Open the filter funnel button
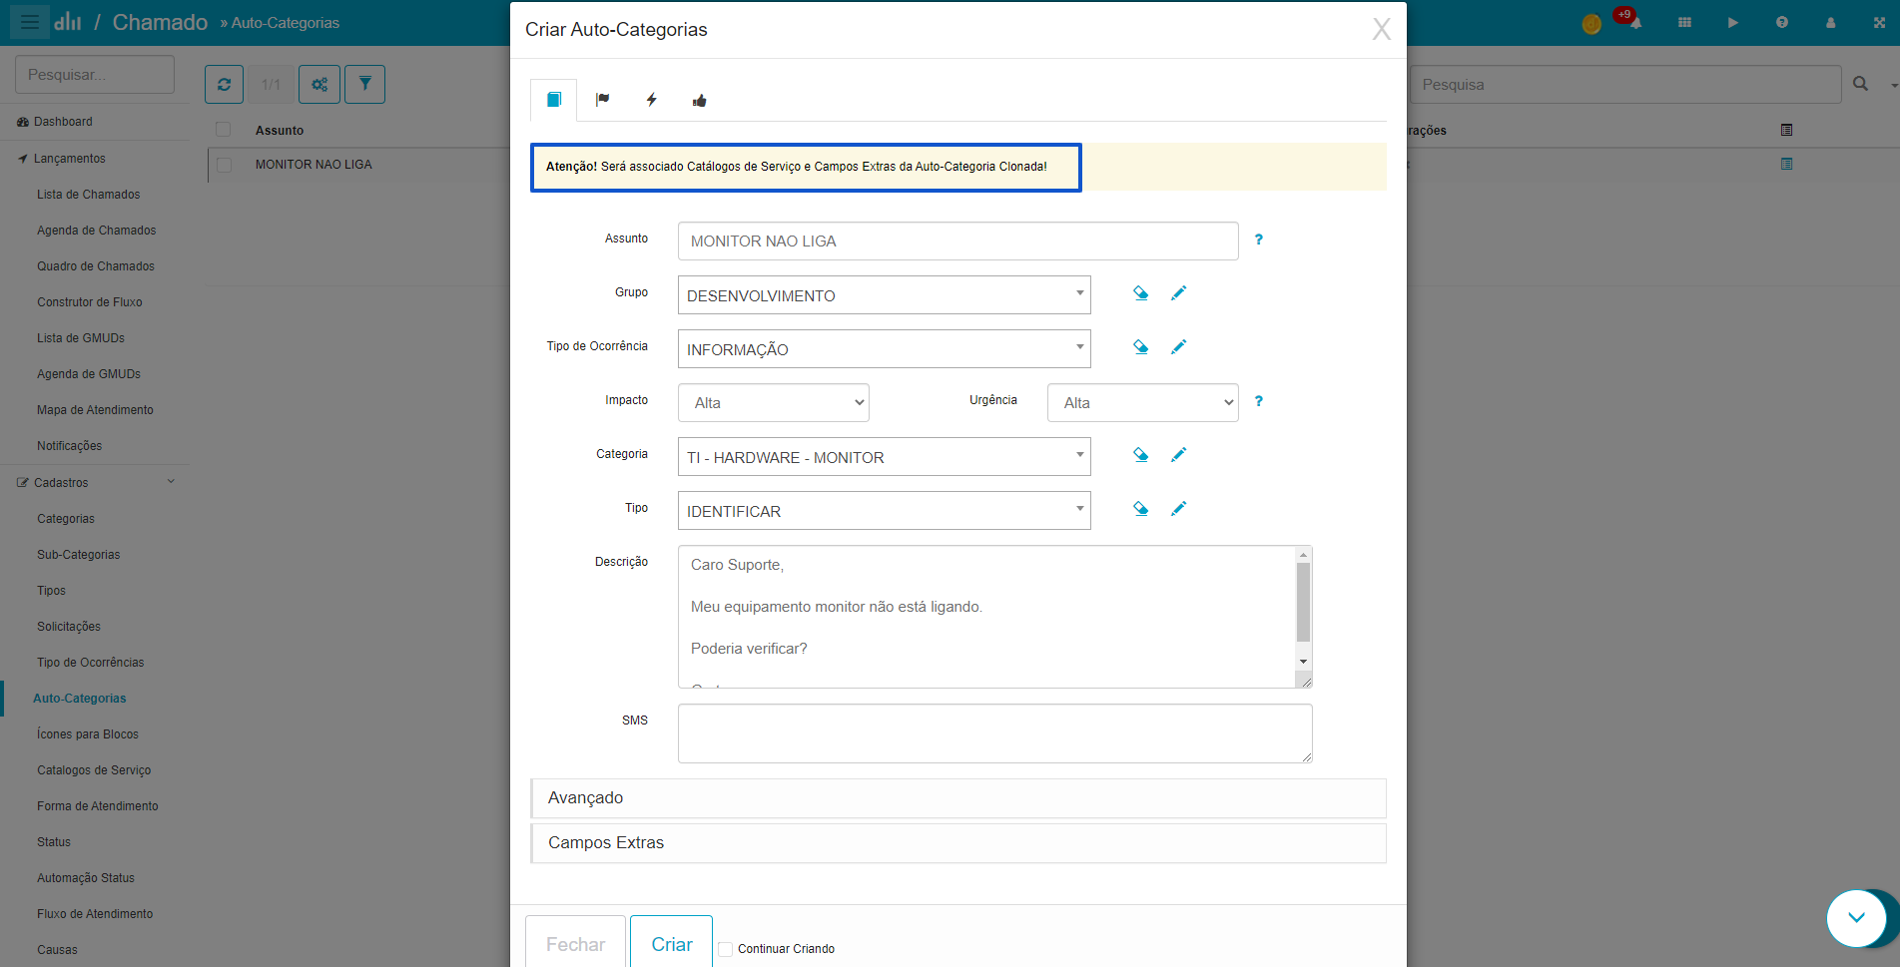1900x967 pixels. click(364, 85)
